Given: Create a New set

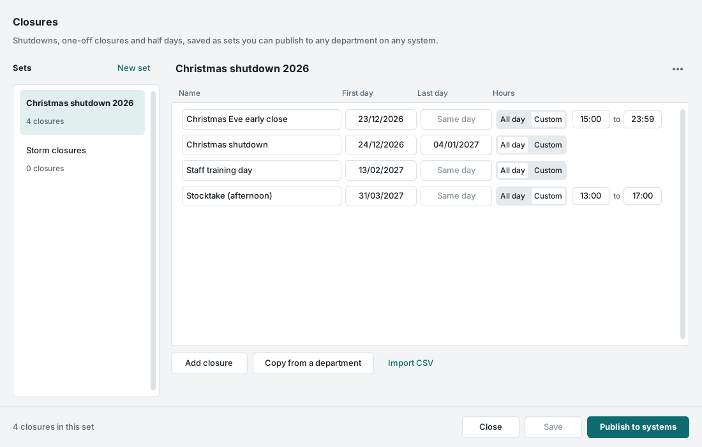Looking at the screenshot, I should [134, 68].
